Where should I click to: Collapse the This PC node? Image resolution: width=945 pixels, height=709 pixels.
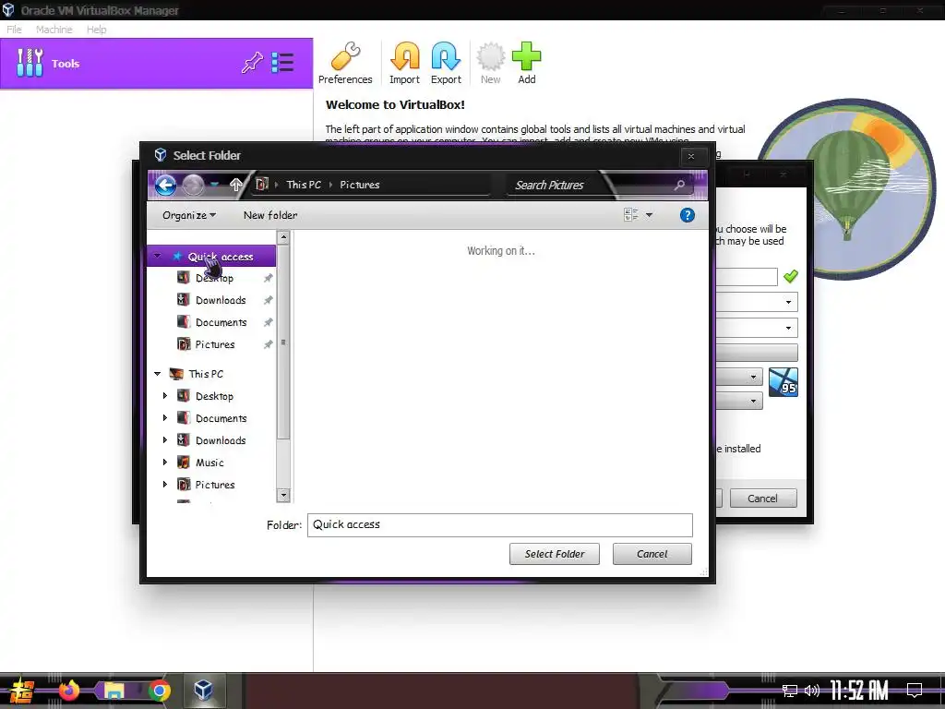tap(157, 374)
